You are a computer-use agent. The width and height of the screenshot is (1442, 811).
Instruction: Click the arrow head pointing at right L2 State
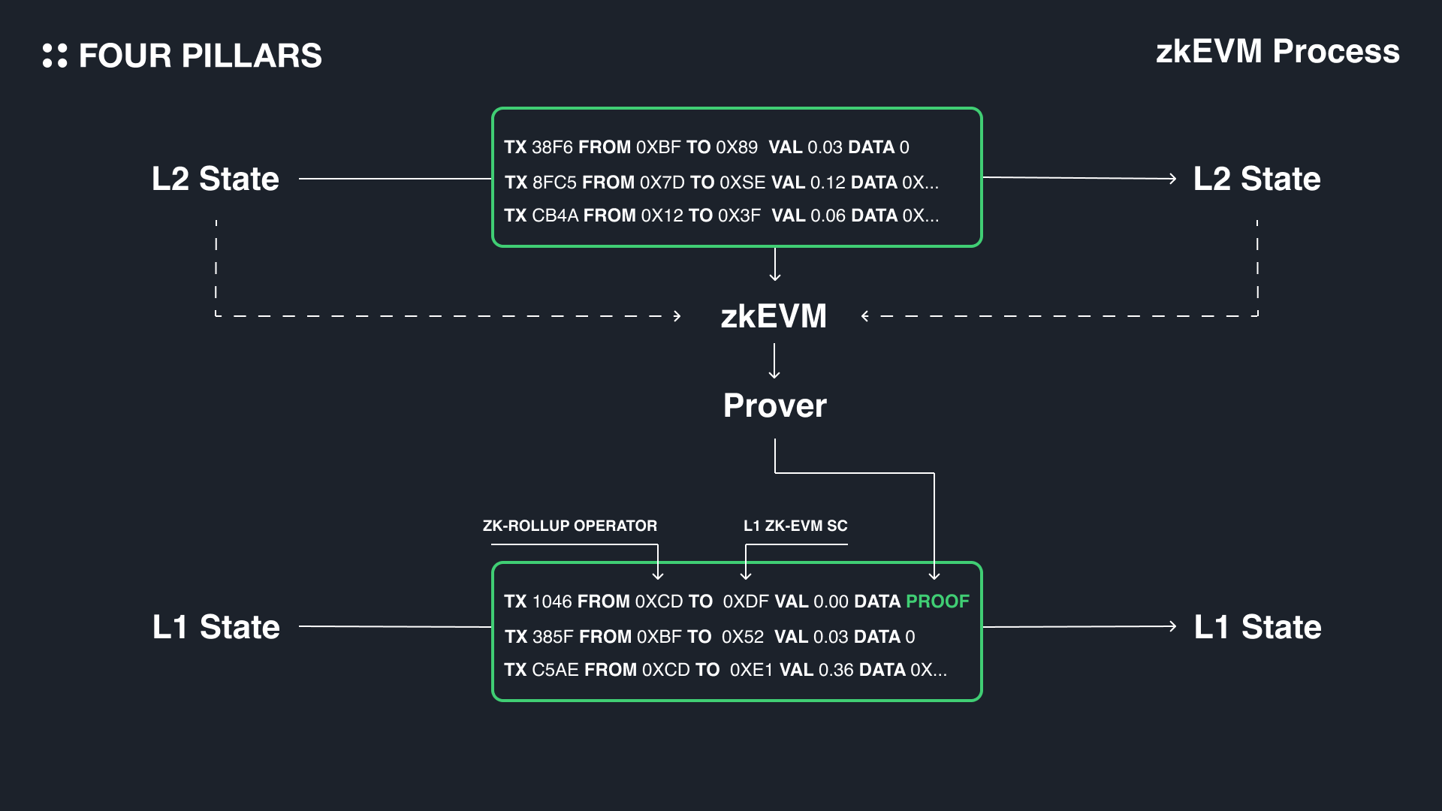[x=1172, y=179]
